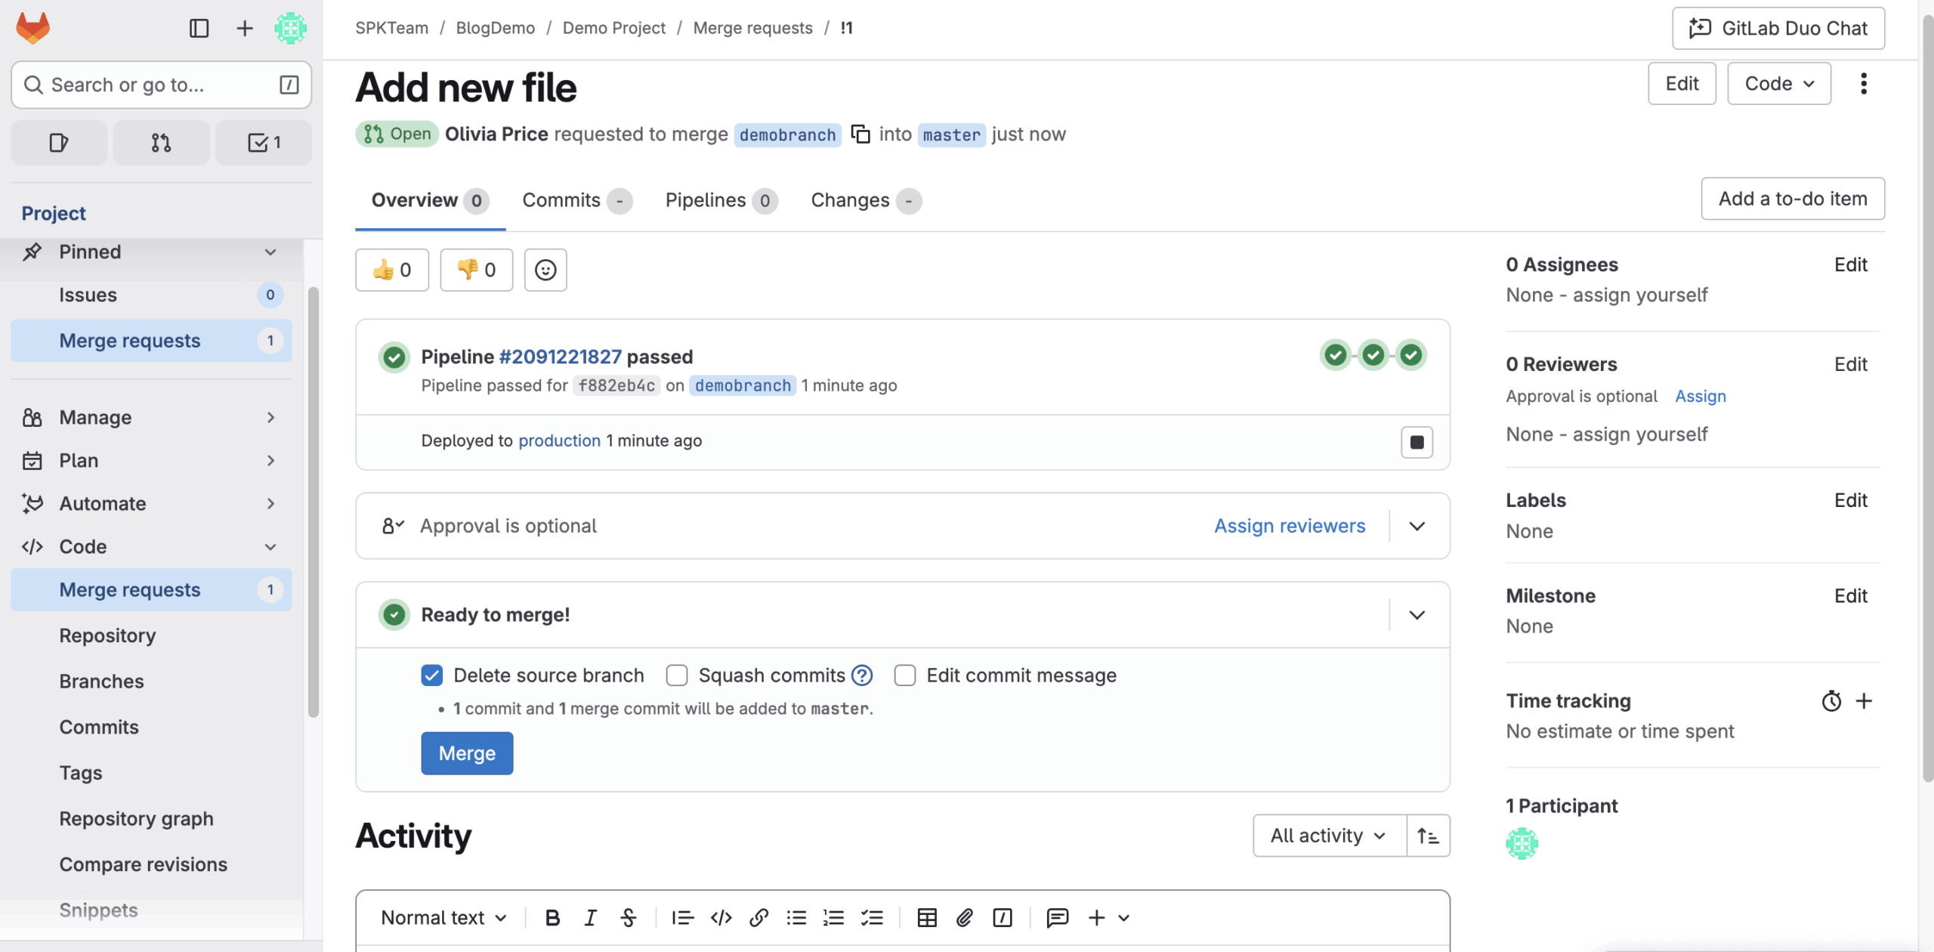Check the Edit commit message box
Screen dimensions: 1934x952
click(905, 675)
